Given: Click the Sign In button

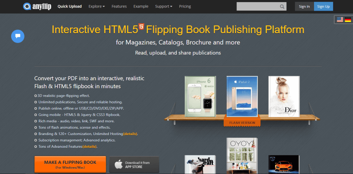Looking at the screenshot, I should (x=304, y=7).
